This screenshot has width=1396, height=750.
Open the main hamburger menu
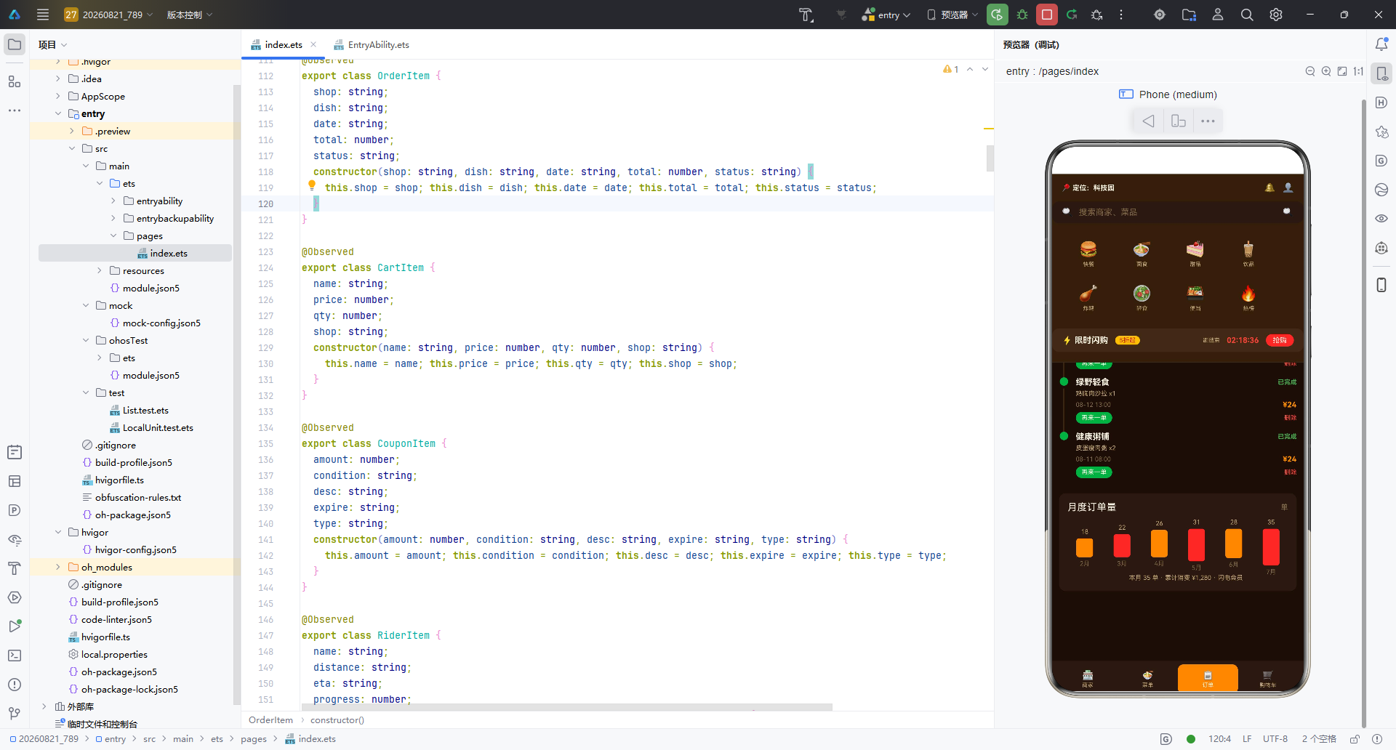tap(43, 15)
